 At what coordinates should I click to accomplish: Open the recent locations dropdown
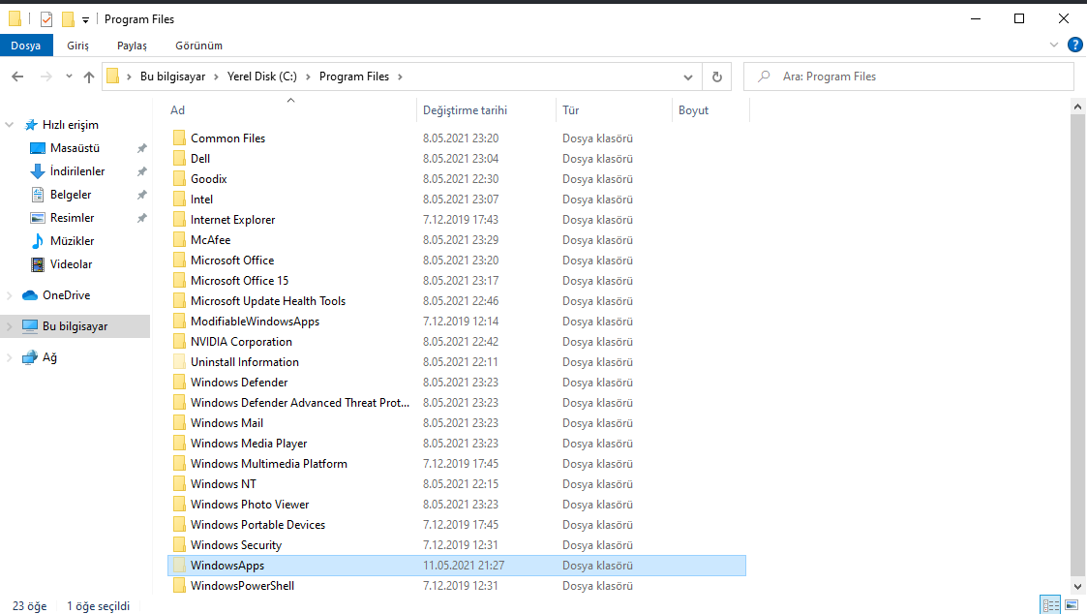tap(69, 77)
